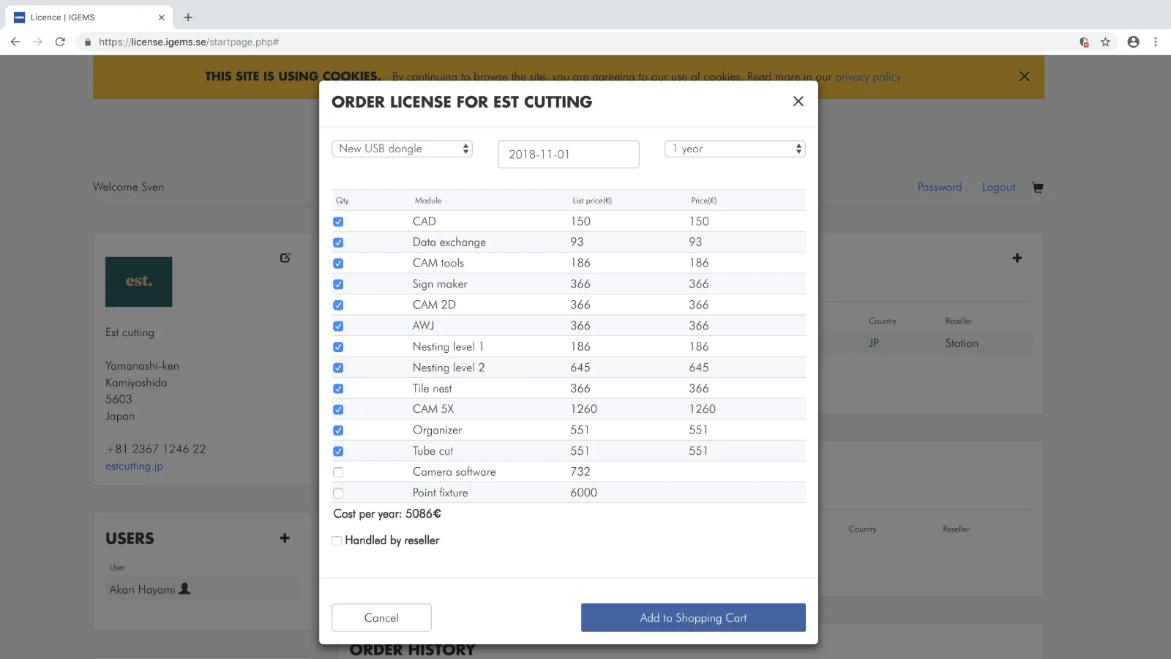Bookmark this page with the star icon
This screenshot has height=659, width=1171.
(x=1105, y=42)
